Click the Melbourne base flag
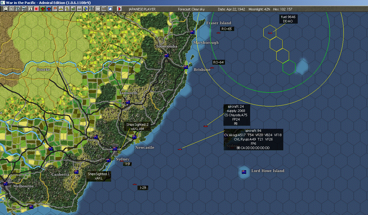The image size is (368, 215). click(x=6, y=184)
